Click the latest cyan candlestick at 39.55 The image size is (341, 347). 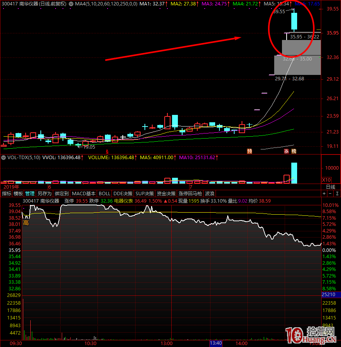294,21
